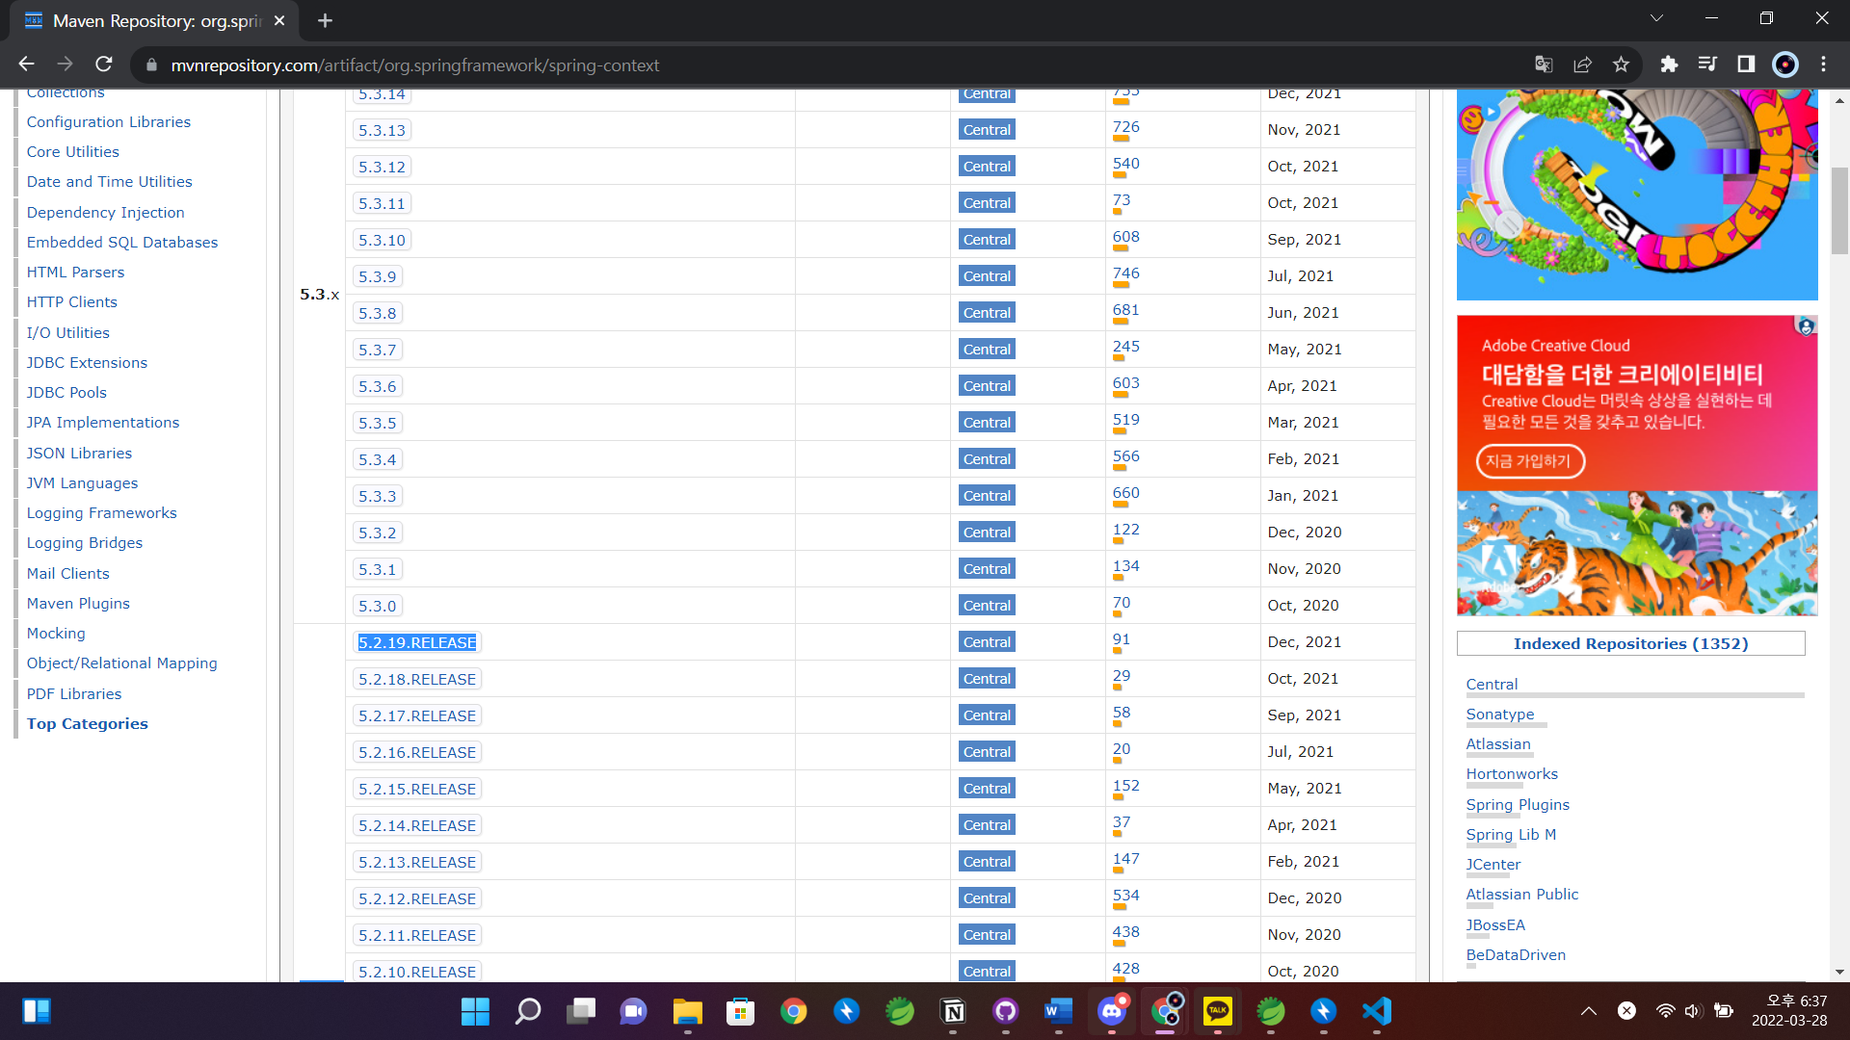Click Central repository badge for 5.3.9

click(987, 276)
